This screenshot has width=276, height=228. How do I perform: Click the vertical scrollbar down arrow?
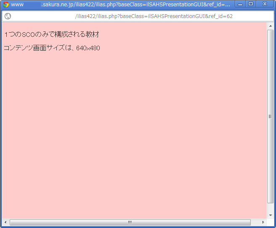point(270,214)
